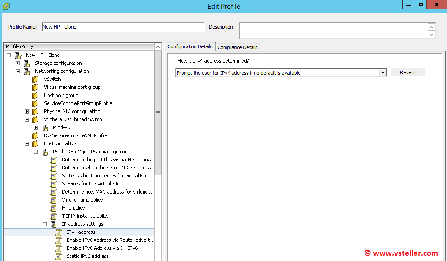Image resolution: width=447 pixels, height=261 pixels.
Task: Click the IP address settings profile icon
Action: click(53, 224)
